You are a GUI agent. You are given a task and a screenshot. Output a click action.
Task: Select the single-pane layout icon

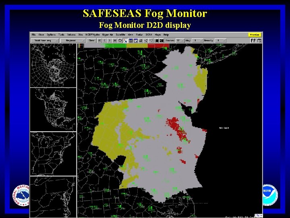156,40
